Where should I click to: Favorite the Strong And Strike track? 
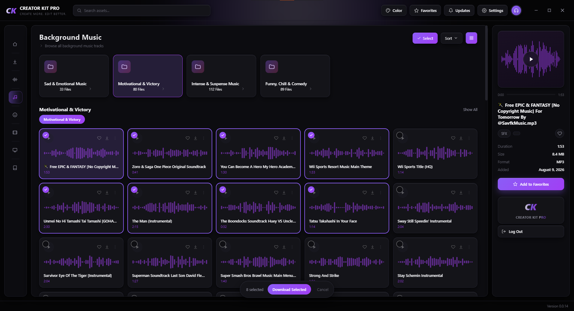tap(365, 247)
